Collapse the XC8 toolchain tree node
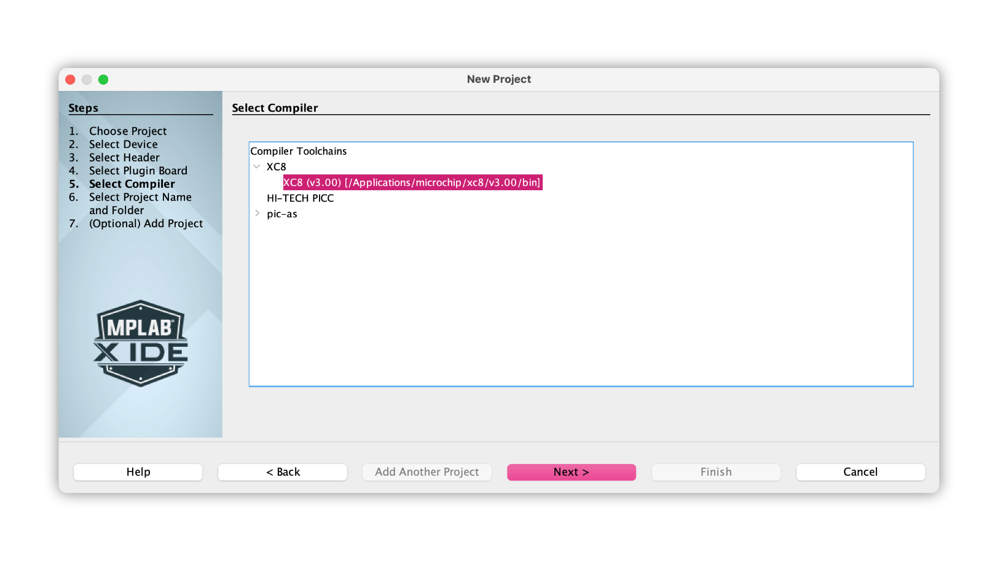The image size is (998, 561). point(257,166)
